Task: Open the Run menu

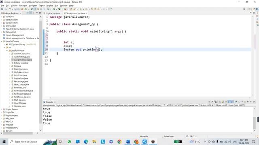Action: pos(56,6)
